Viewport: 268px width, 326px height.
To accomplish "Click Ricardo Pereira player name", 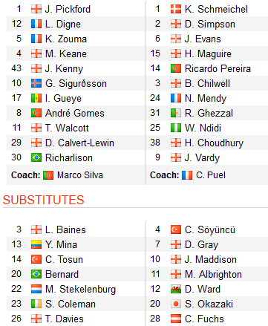I will tap(218, 68).
